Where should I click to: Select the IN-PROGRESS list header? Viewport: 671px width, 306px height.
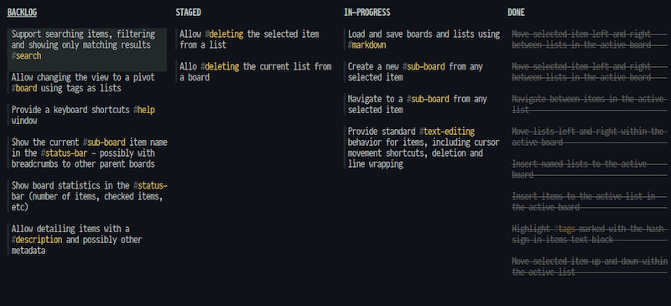[x=367, y=13]
